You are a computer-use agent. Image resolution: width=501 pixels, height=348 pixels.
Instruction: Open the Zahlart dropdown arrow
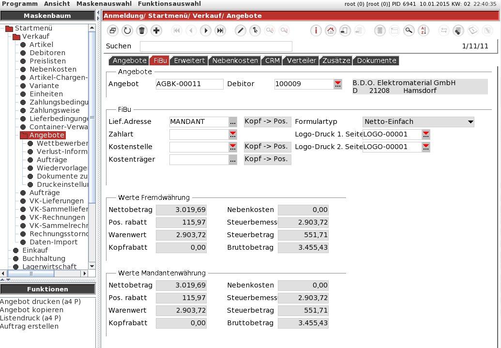233,134
